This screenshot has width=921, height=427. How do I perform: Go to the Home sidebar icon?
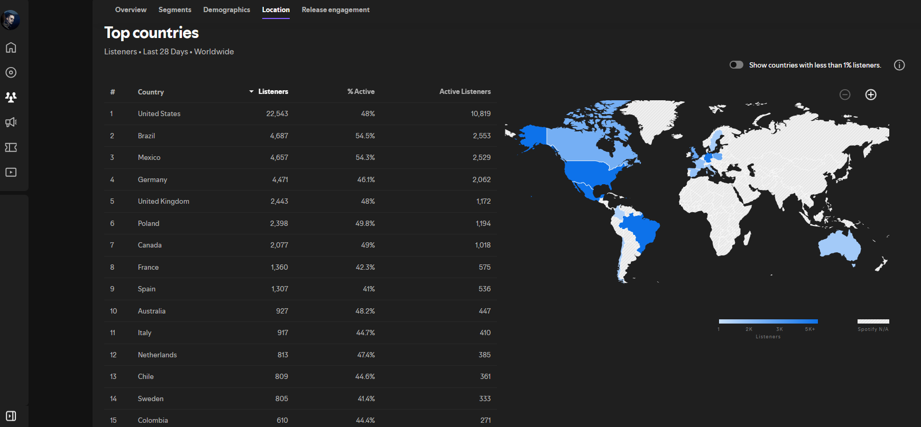[x=11, y=48]
